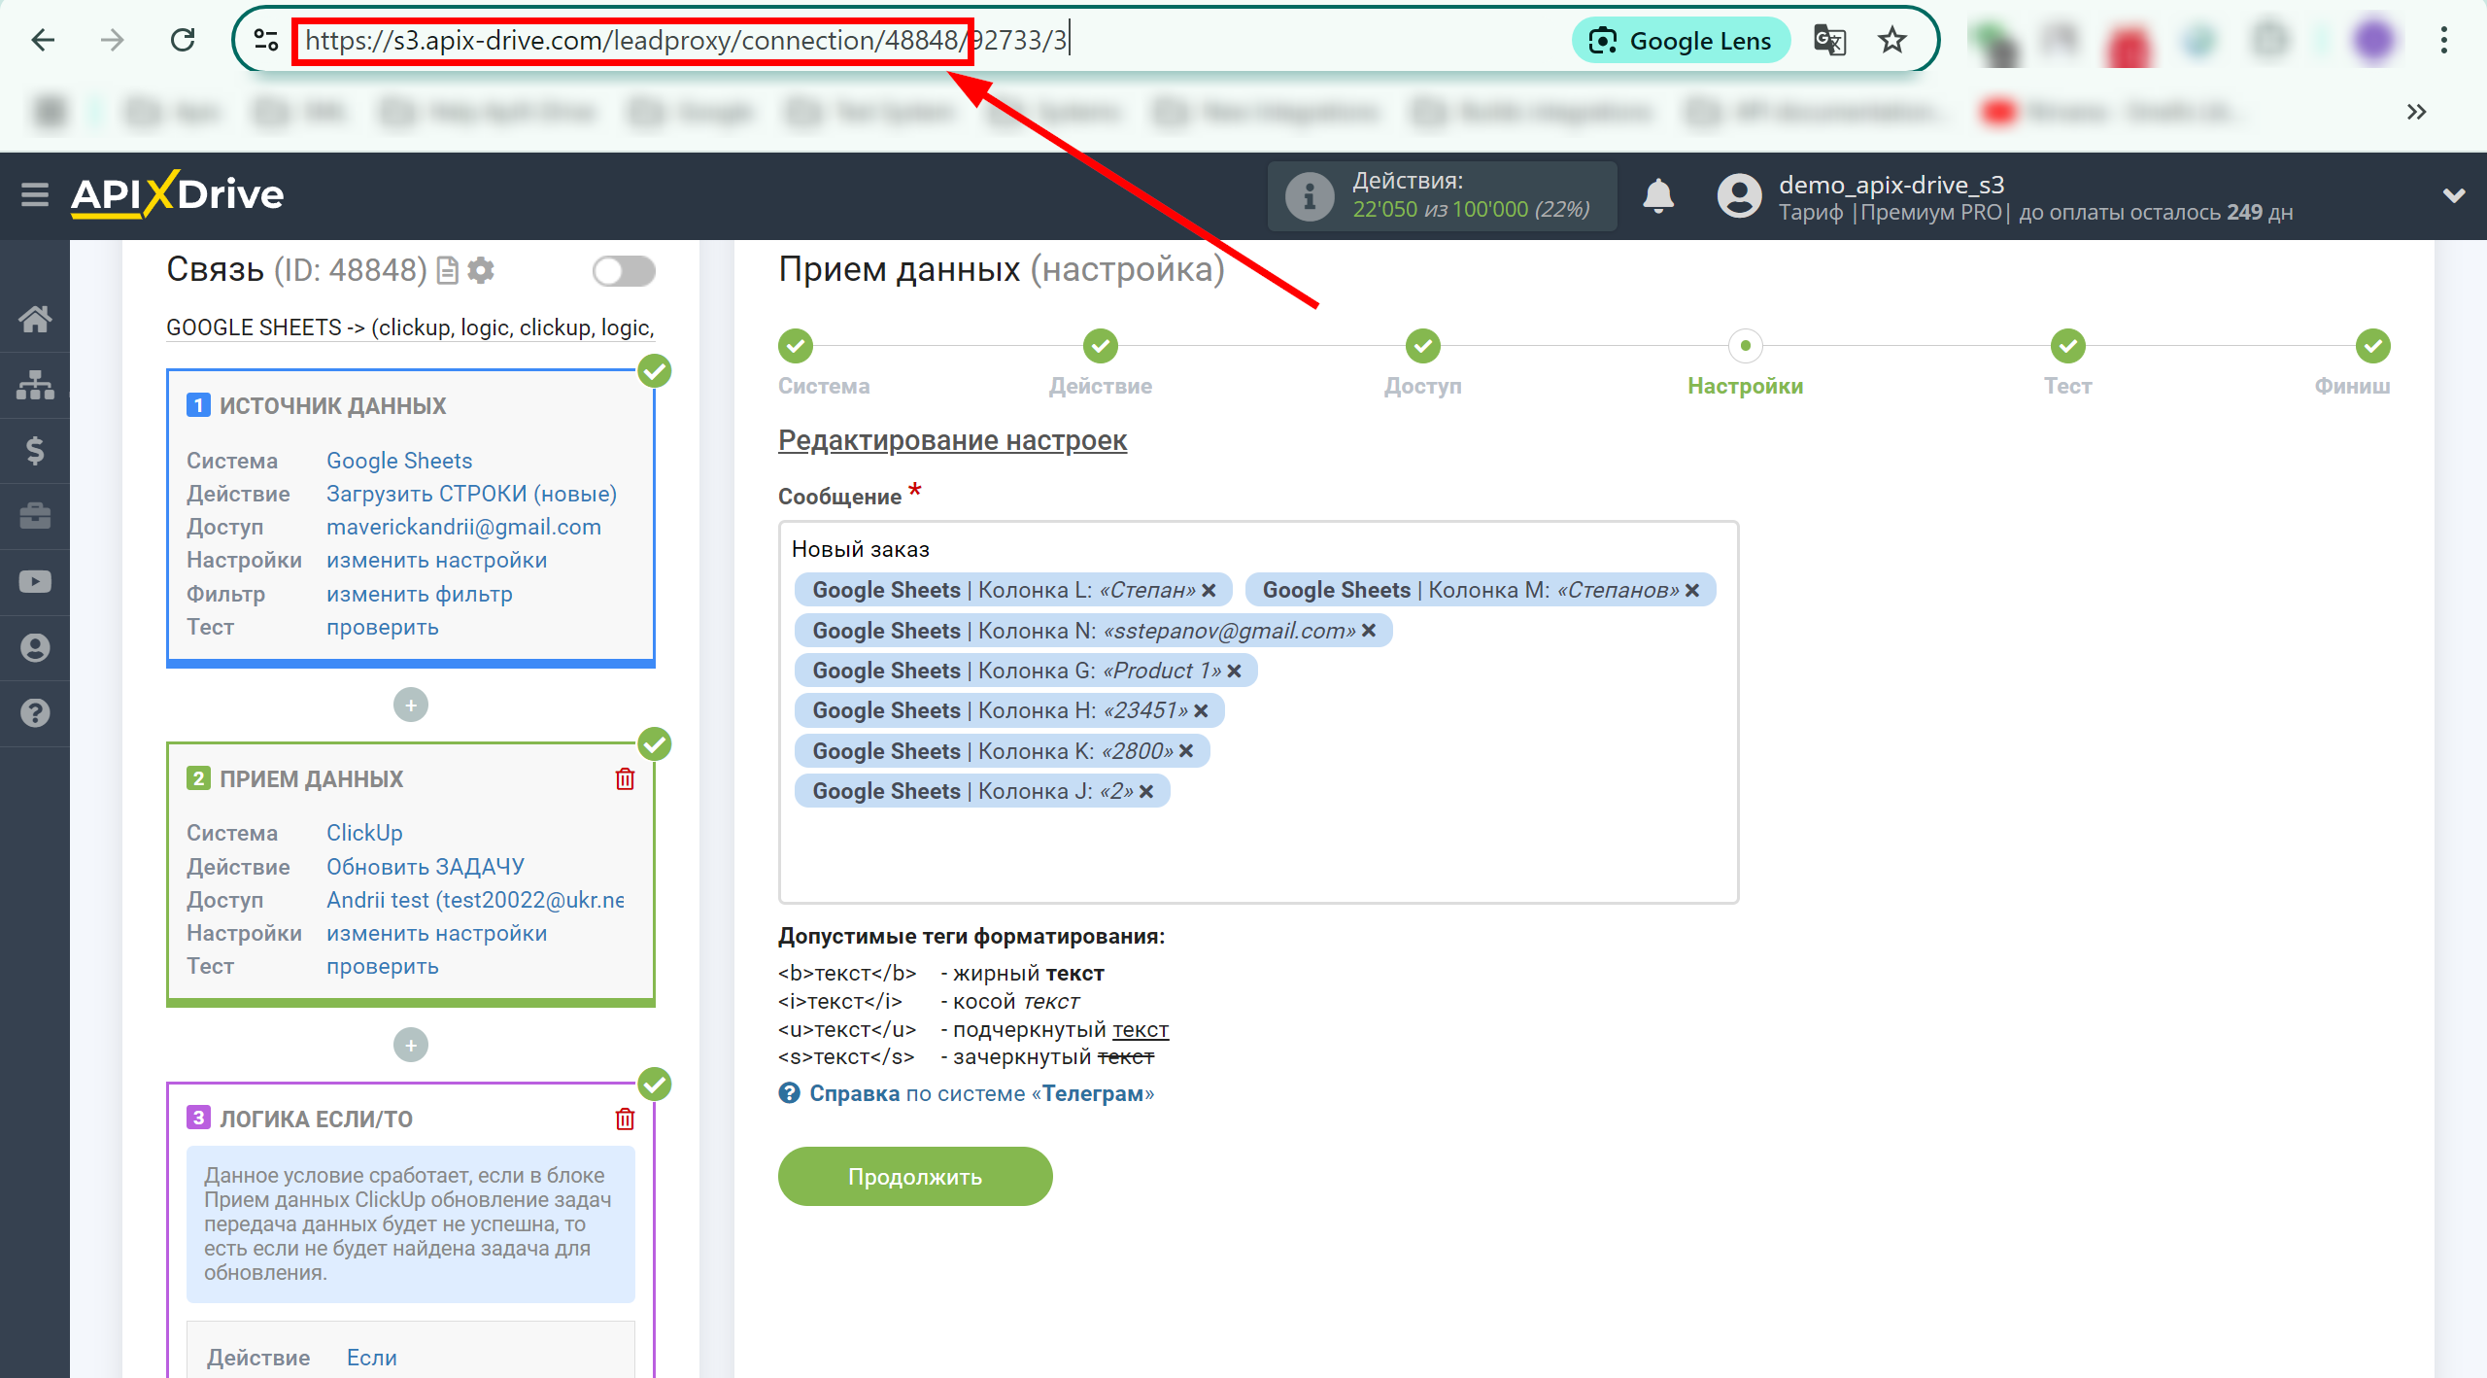Remove Колонка N email tag

point(1369,631)
